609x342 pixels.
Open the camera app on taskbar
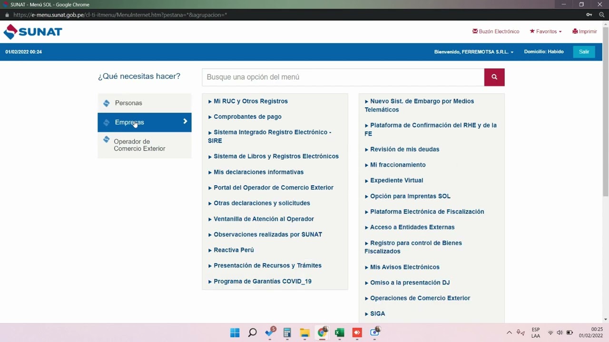(x=375, y=332)
